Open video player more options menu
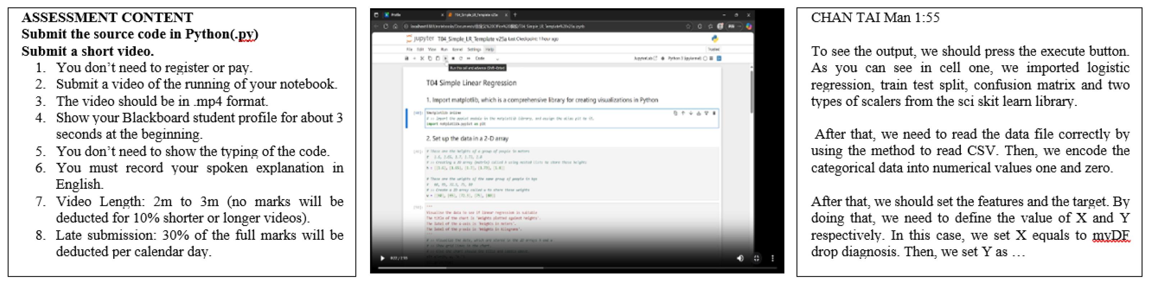Screen dimensions: 1149x285 pos(772,258)
